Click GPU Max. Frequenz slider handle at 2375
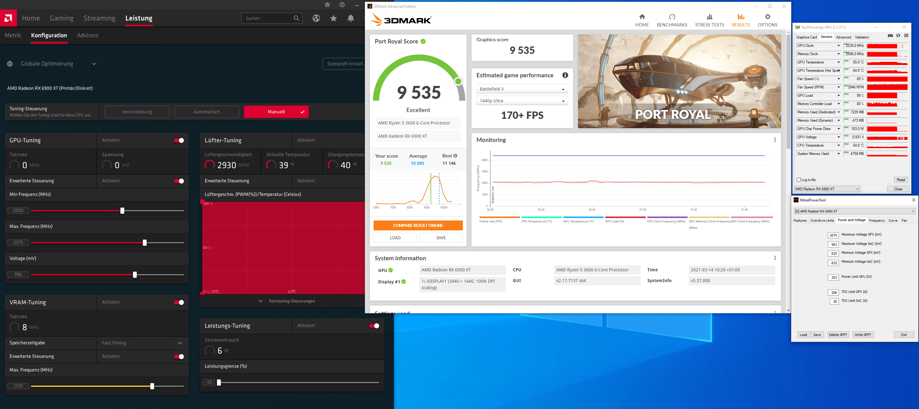This screenshot has height=409, width=919. point(144,243)
